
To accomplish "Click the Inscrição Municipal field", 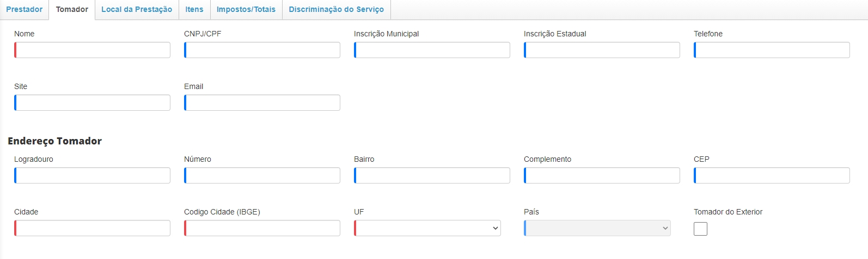I will click(x=432, y=50).
